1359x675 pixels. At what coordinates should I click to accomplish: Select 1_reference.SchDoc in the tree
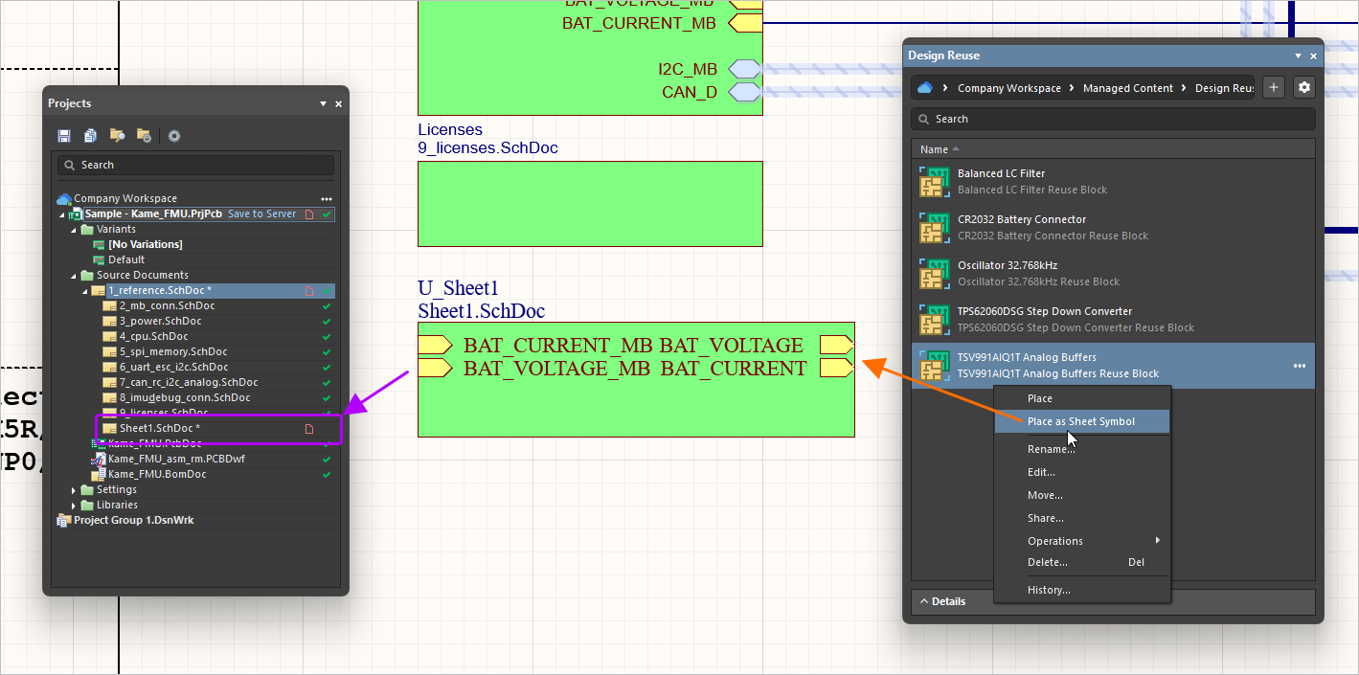point(159,290)
